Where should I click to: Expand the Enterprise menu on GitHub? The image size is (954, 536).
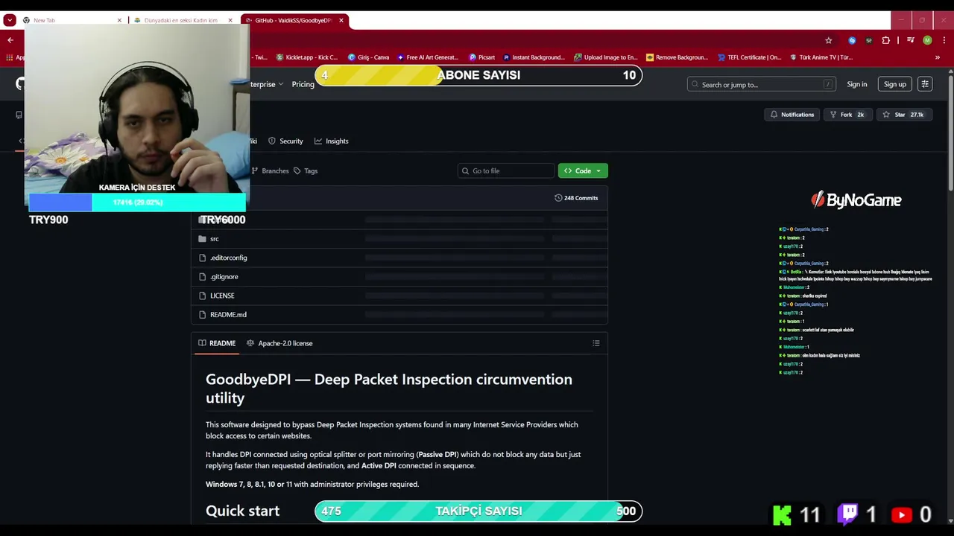tap(266, 84)
